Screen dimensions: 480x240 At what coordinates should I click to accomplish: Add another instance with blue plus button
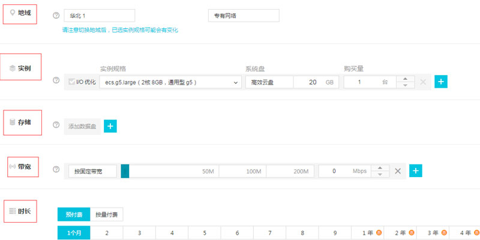click(x=441, y=82)
